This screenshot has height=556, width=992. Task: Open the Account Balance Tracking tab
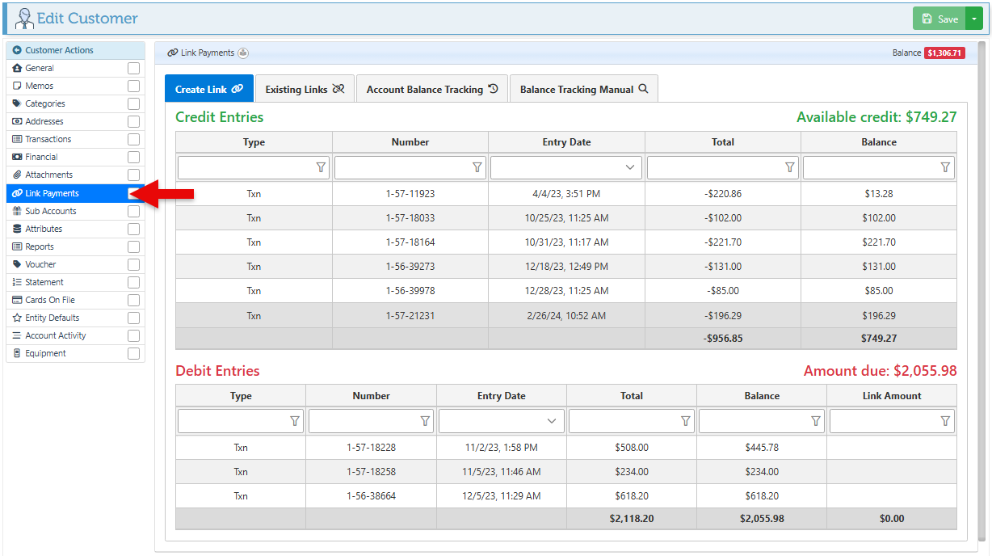(x=431, y=89)
